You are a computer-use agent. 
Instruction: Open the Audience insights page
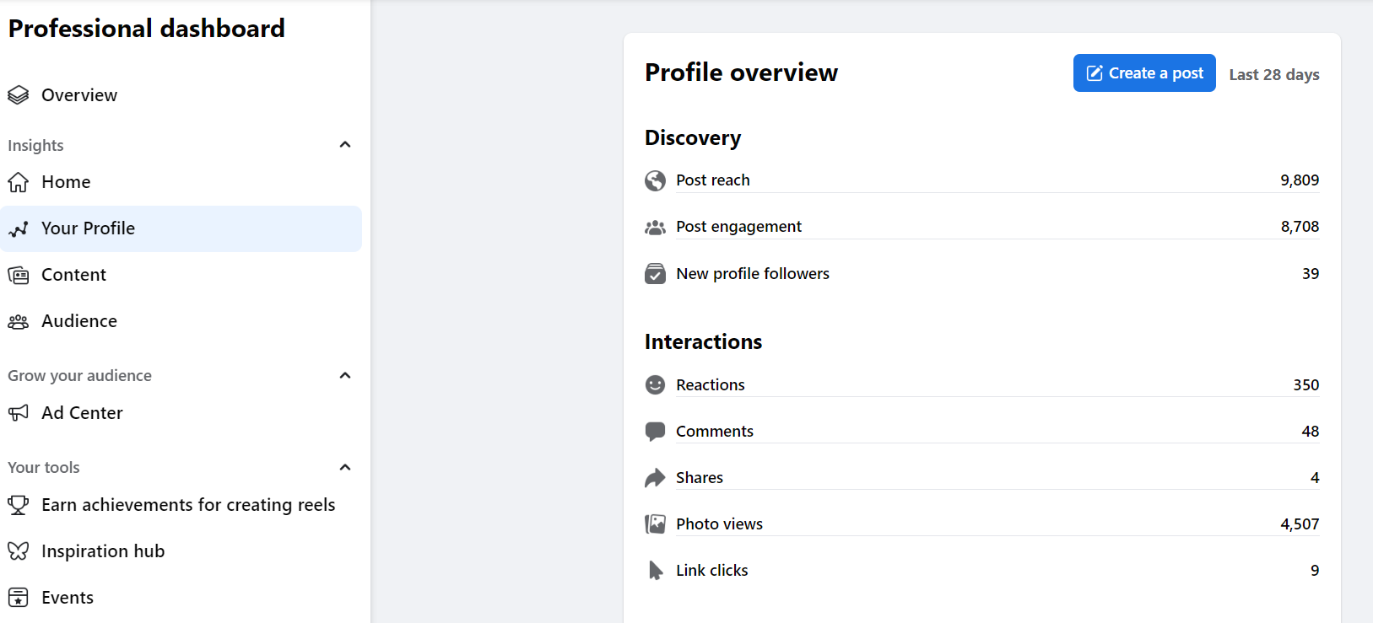point(79,321)
